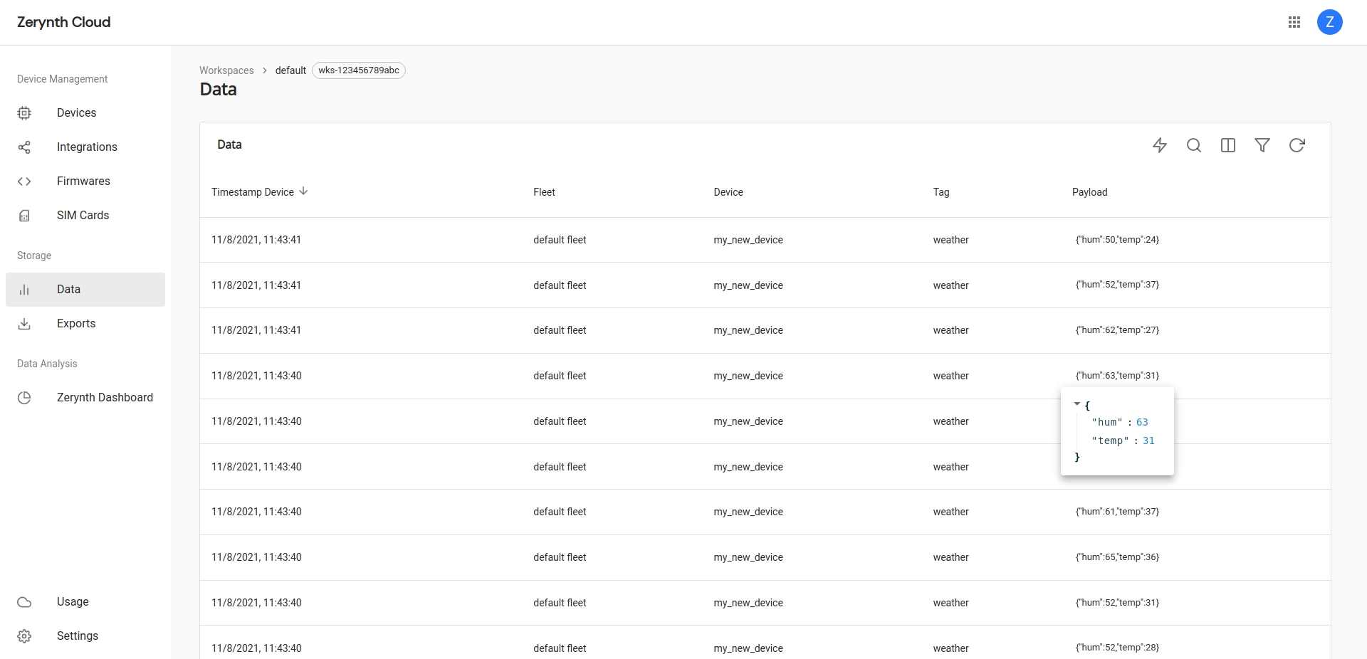Image resolution: width=1367 pixels, height=659 pixels.
Task: Refresh the data table
Action: pyautogui.click(x=1297, y=145)
